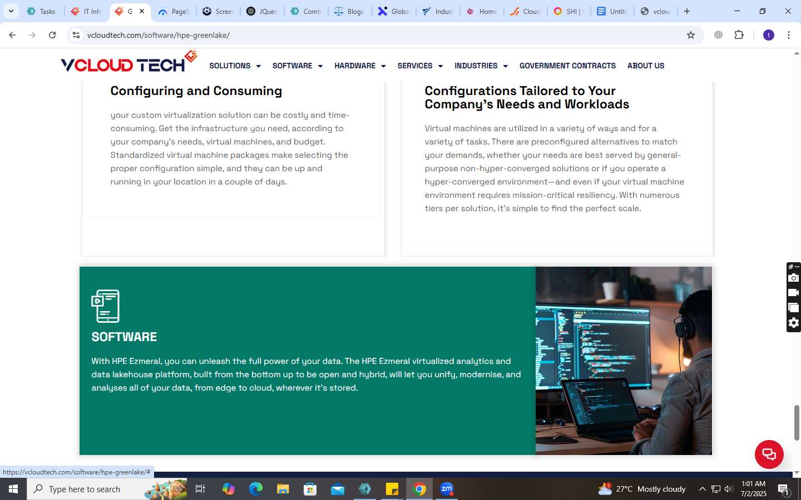Open the tab search dropdown
This screenshot has height=500, width=801.
coord(11,11)
